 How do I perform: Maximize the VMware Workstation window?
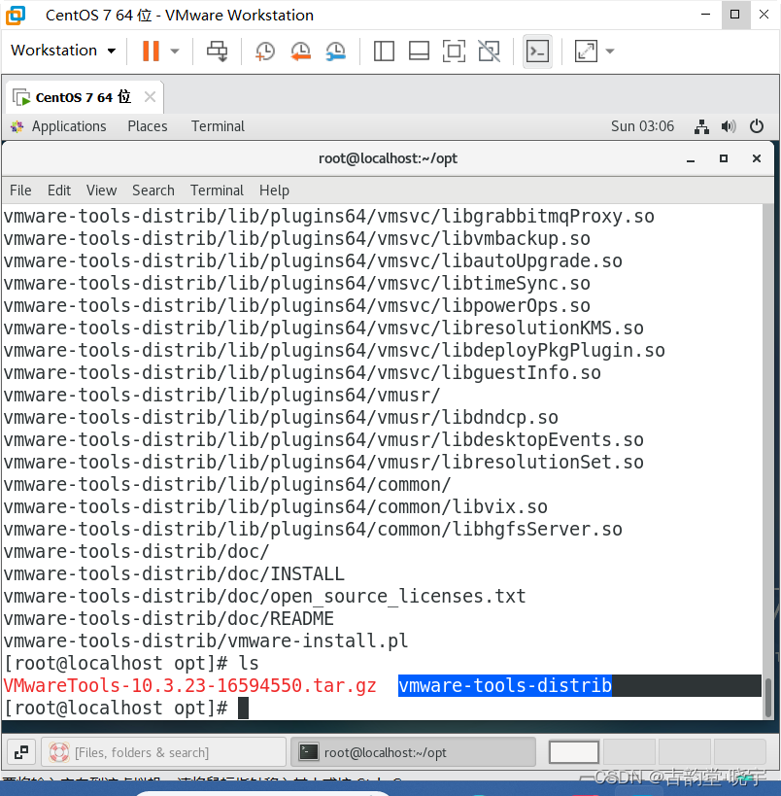click(734, 15)
